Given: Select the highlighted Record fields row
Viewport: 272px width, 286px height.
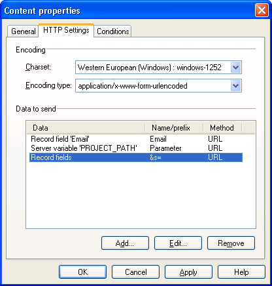Looking at the screenshot, I should pyautogui.click(x=136, y=157).
